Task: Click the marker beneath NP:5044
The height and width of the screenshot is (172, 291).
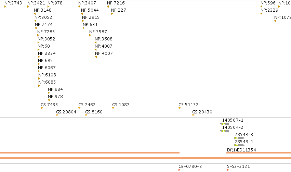Action: [82, 14]
